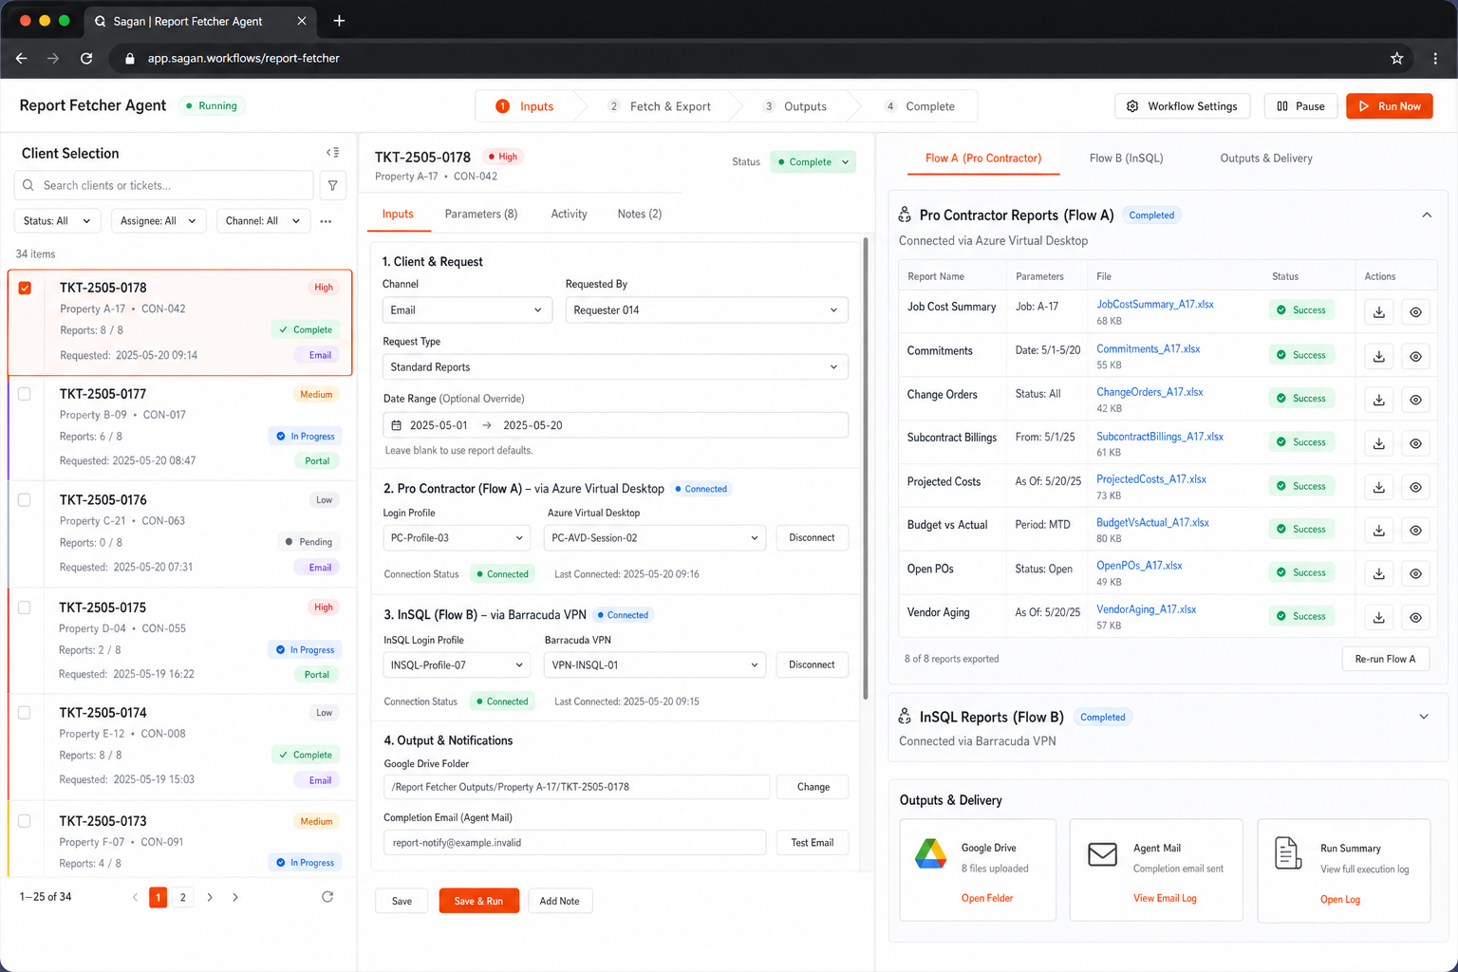Open the Requested By dropdown
Viewport: 1458px width, 972px height.
click(x=706, y=310)
